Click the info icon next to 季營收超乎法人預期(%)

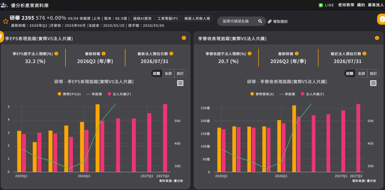coord(250,54)
